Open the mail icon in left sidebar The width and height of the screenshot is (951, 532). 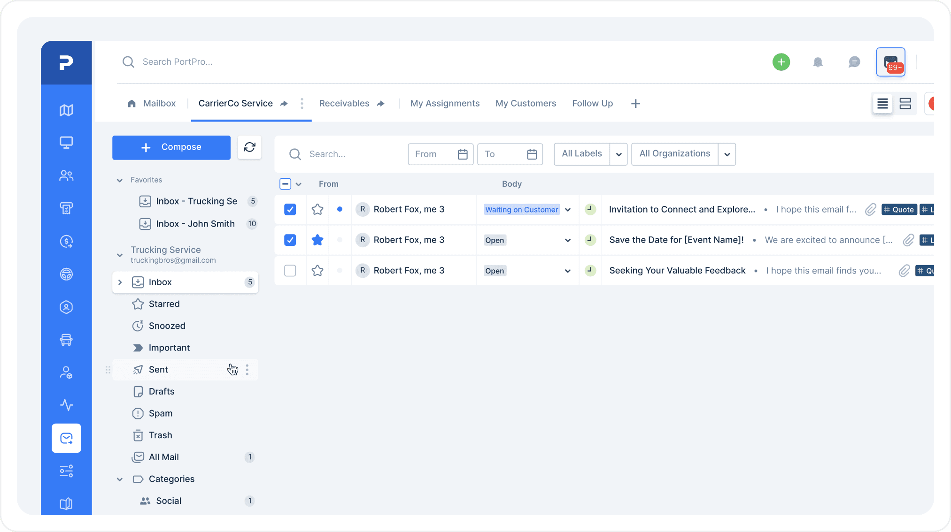(x=66, y=438)
